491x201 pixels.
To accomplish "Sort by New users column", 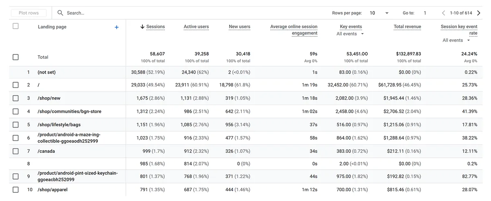I will click(239, 27).
